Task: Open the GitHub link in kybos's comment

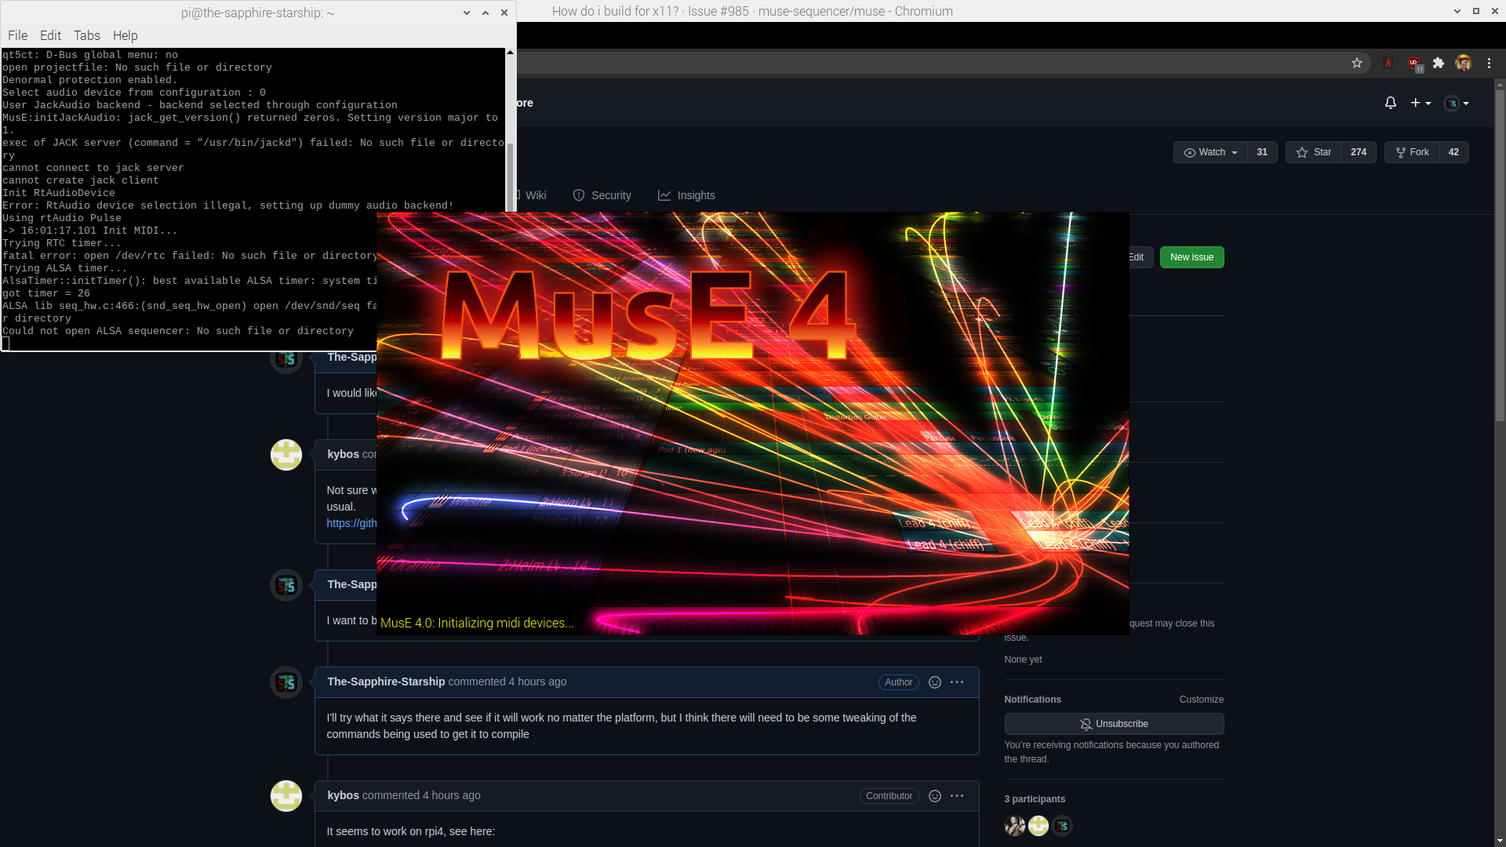Action: click(351, 523)
